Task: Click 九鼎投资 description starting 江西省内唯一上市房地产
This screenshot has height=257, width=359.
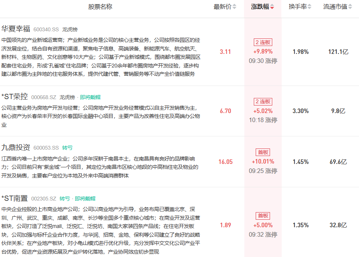Action: (100, 167)
